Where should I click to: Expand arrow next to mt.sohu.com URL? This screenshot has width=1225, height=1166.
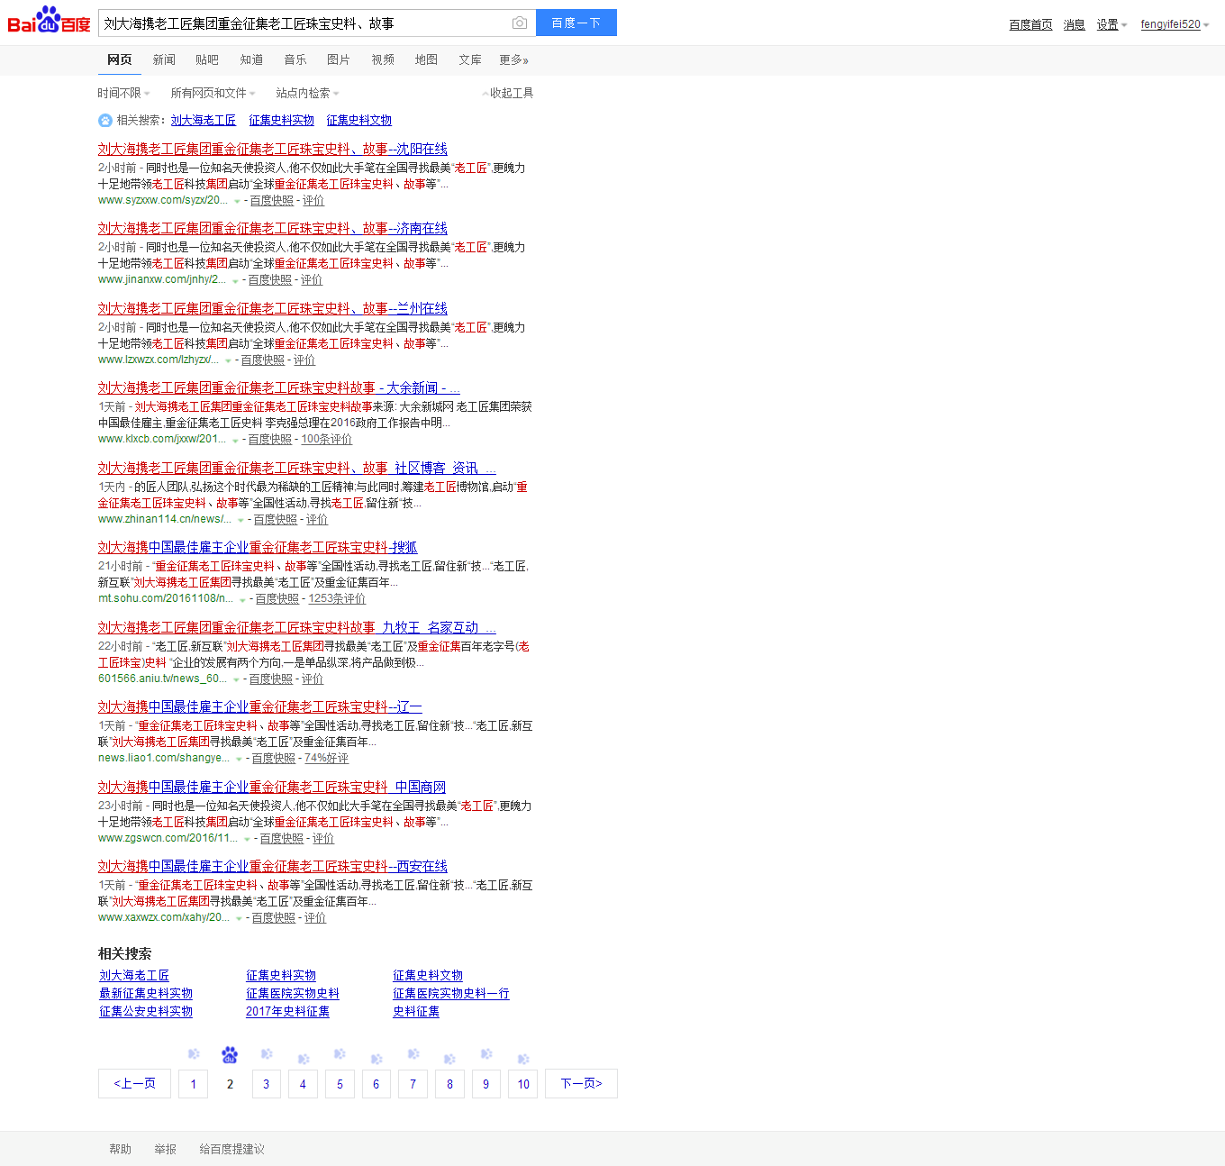242,600
